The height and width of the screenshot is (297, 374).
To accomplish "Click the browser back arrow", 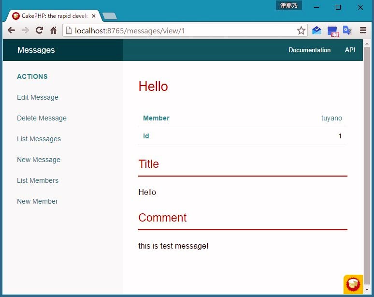I will point(11,30).
